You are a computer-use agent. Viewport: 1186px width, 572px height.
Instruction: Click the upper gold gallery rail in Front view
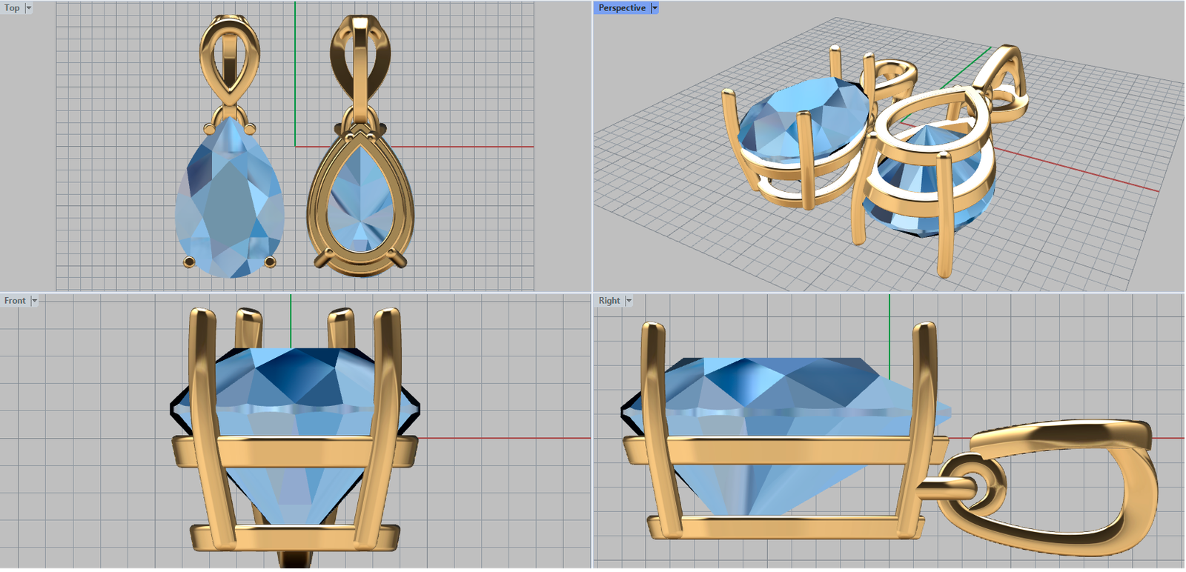296,450
